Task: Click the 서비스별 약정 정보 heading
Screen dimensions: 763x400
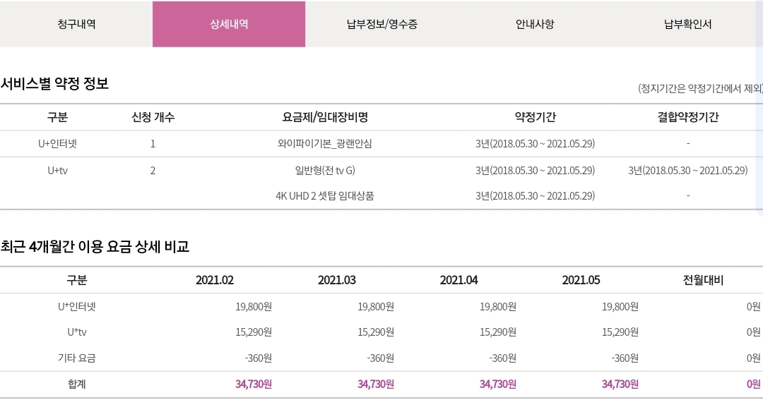Action: [55, 84]
